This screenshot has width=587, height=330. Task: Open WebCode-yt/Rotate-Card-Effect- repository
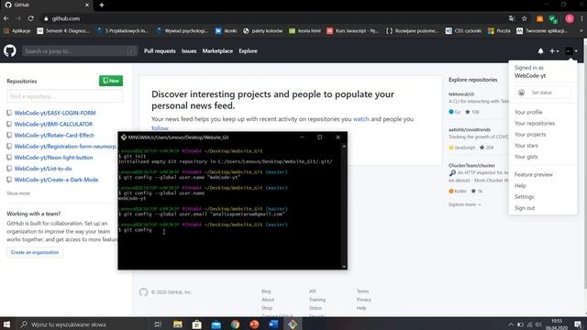tap(54, 135)
